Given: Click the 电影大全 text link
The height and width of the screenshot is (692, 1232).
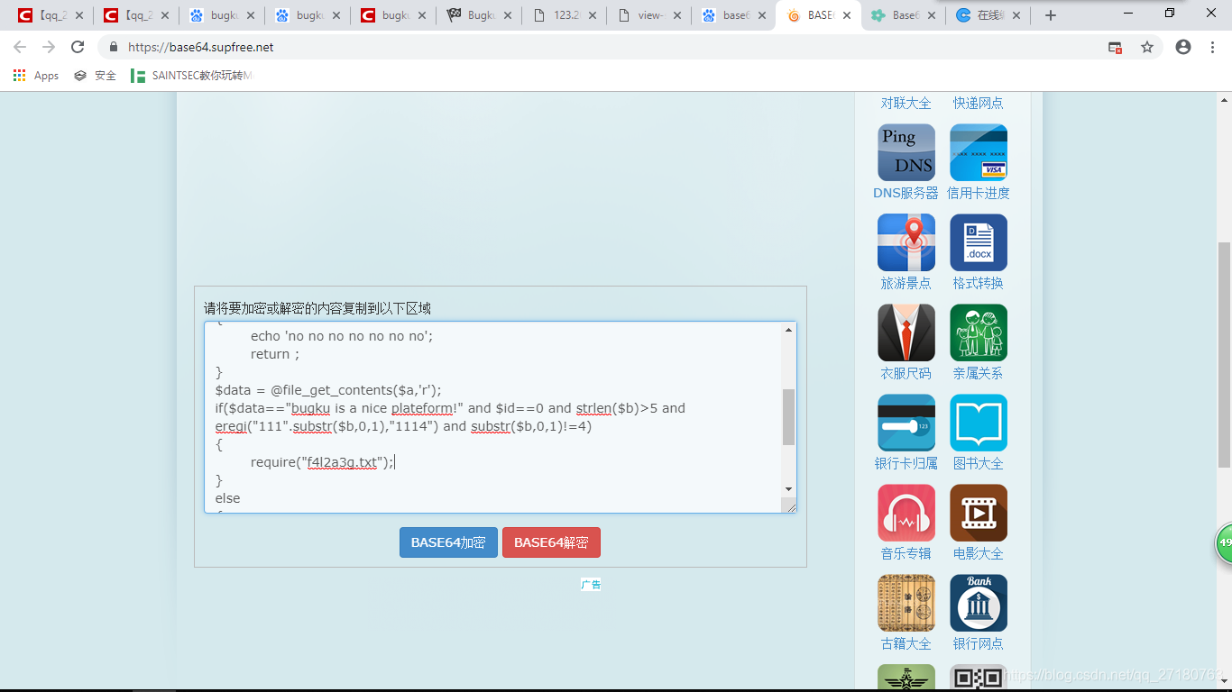Looking at the screenshot, I should 979,553.
